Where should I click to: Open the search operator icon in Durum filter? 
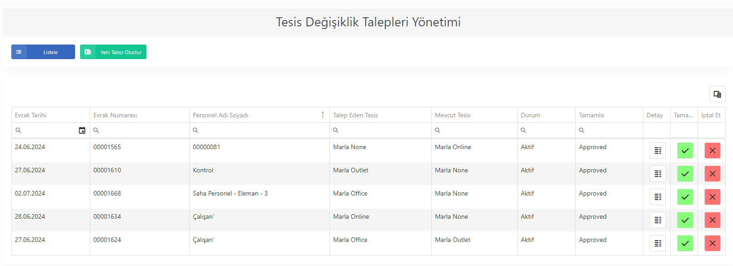click(523, 130)
